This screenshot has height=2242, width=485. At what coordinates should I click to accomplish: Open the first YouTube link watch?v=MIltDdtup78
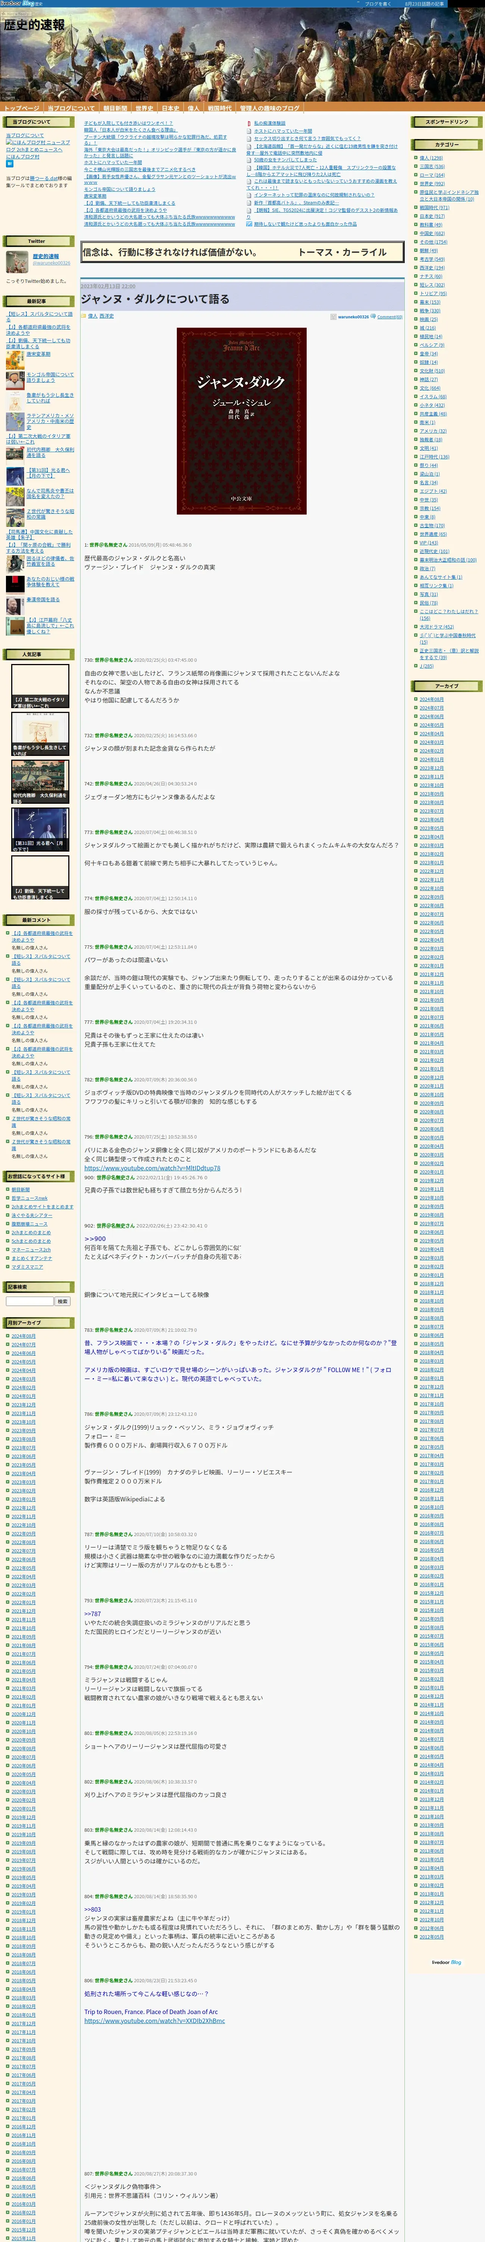152,1168
